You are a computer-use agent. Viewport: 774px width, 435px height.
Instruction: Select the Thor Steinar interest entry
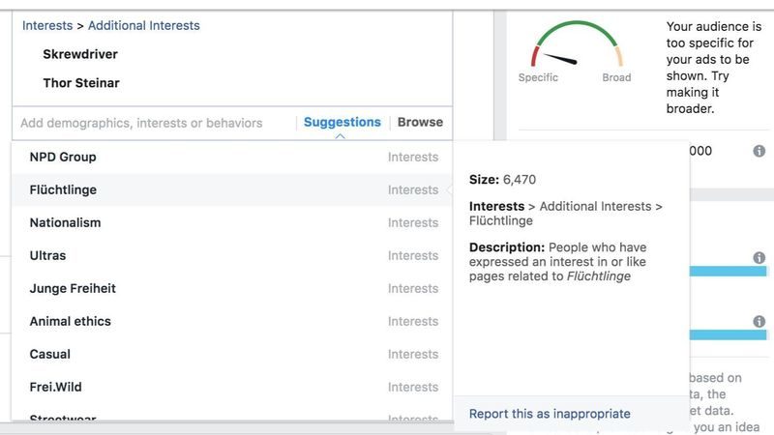pos(81,83)
